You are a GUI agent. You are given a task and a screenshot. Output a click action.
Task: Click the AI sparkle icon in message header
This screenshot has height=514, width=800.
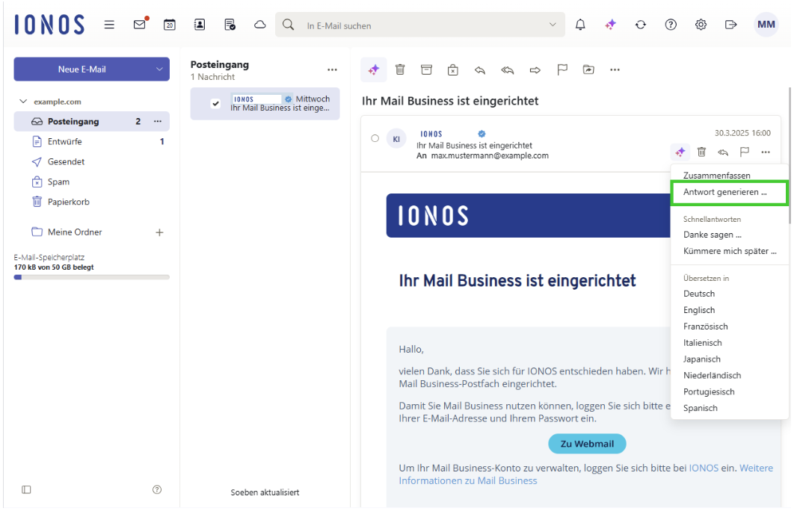tap(680, 152)
